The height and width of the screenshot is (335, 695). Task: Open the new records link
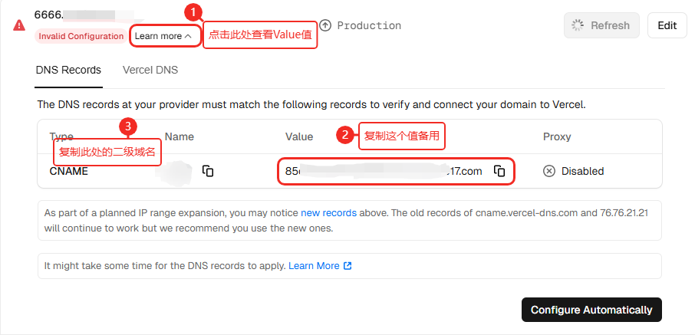(328, 212)
